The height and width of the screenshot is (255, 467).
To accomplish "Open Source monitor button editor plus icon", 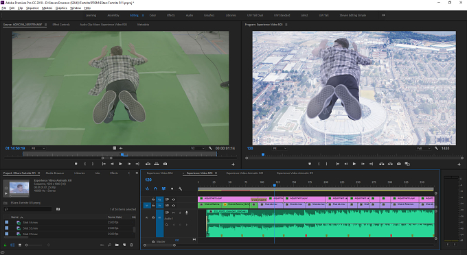I will tap(233, 164).
